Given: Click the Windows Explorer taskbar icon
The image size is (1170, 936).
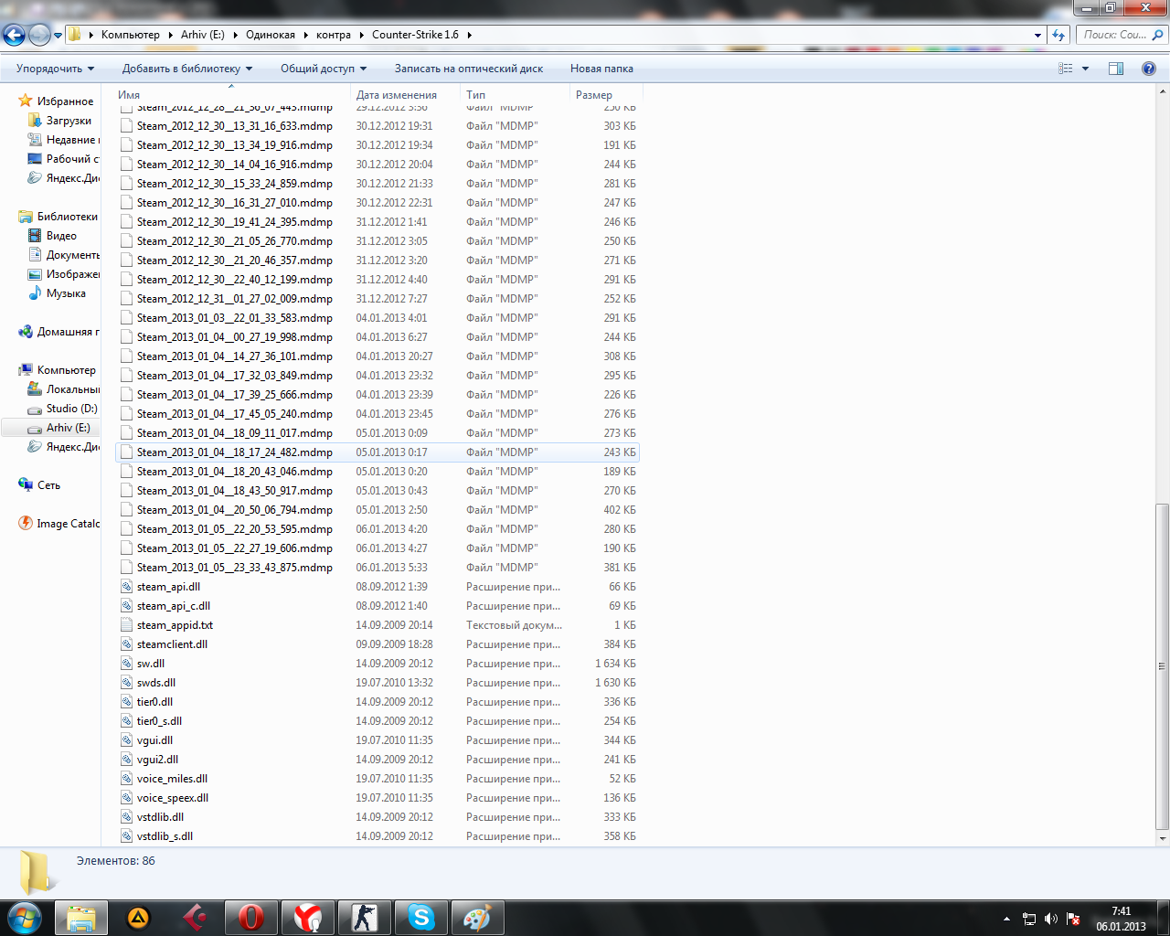Looking at the screenshot, I should tap(81, 918).
